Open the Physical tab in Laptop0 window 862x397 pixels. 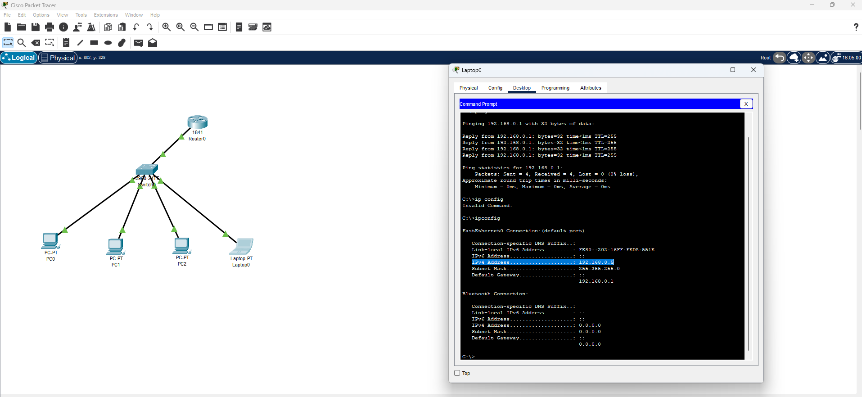tap(469, 88)
